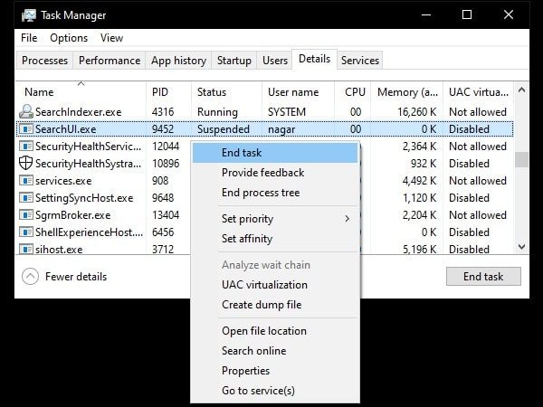
Task: Switch to the Users tab
Action: coord(275,61)
